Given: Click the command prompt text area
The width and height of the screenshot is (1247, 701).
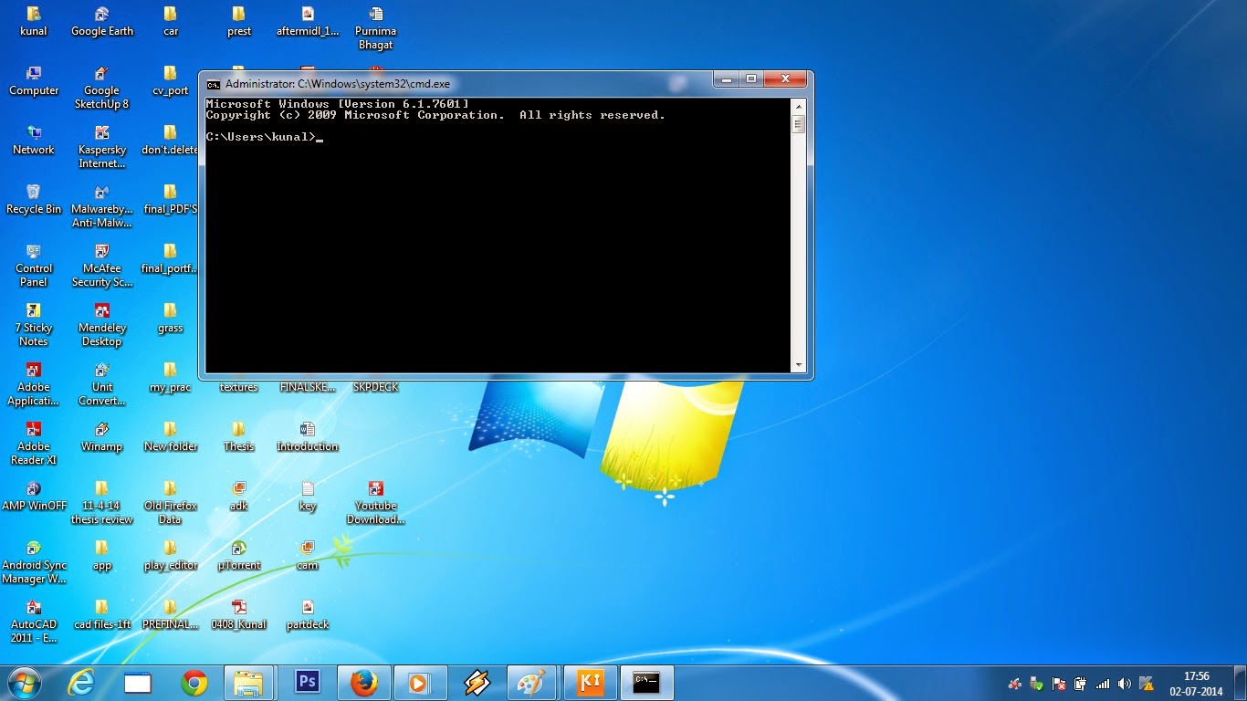Looking at the screenshot, I should point(498,235).
